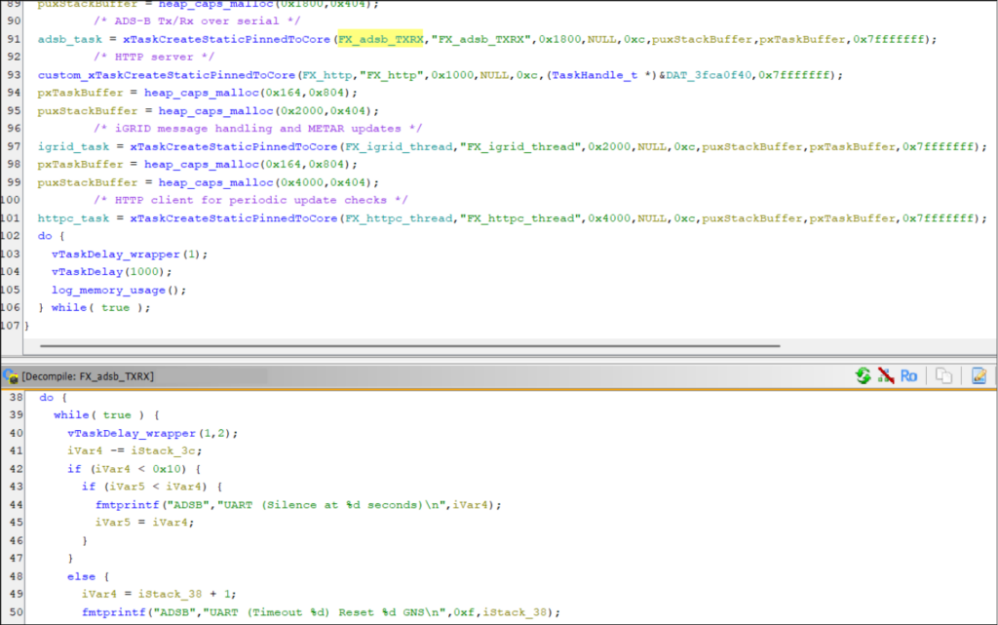Toggle the unreachable code elimination icon

pos(886,375)
